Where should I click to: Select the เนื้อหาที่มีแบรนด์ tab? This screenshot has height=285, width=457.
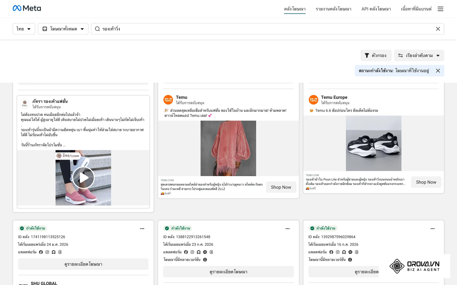[416, 9]
